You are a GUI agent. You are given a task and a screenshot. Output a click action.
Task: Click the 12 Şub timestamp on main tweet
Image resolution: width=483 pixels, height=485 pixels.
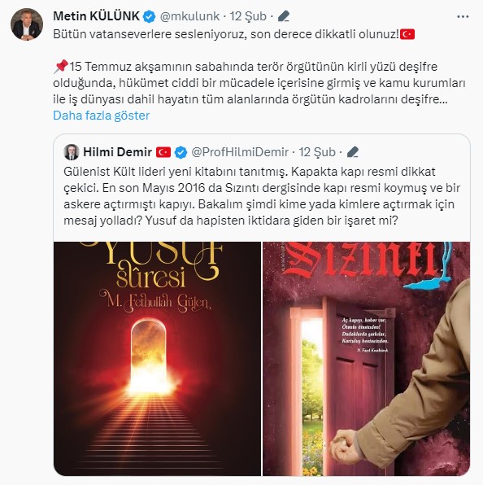pos(248,16)
